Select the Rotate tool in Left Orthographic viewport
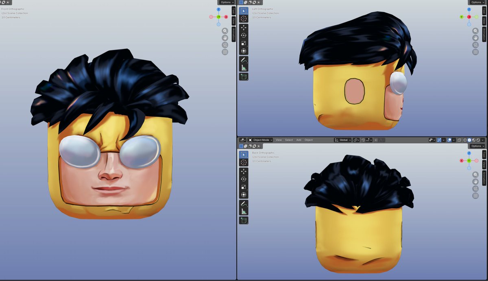The image size is (488, 281). (x=244, y=35)
